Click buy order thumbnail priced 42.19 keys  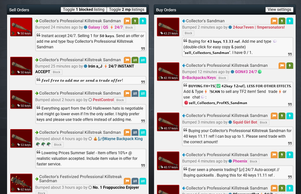click(x=168, y=72)
